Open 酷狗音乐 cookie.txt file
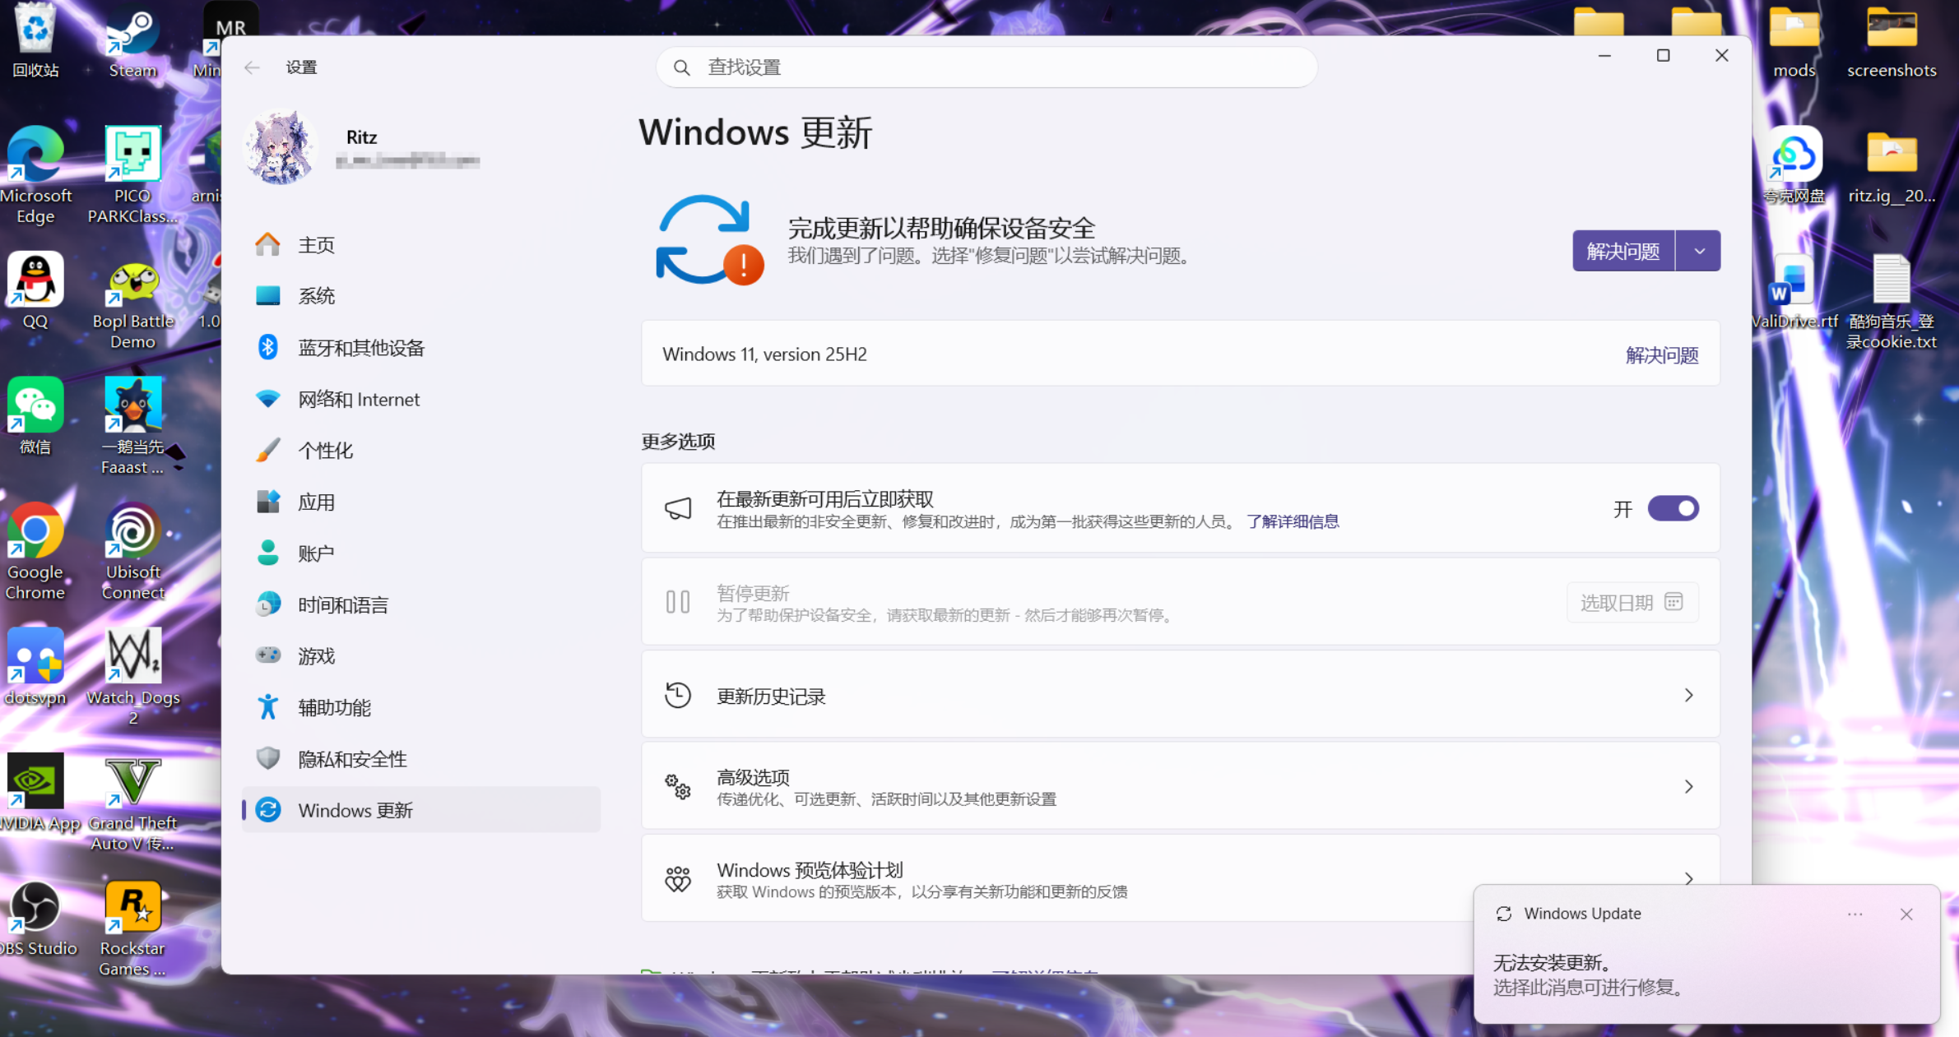The height and width of the screenshot is (1037, 1959). [x=1892, y=301]
